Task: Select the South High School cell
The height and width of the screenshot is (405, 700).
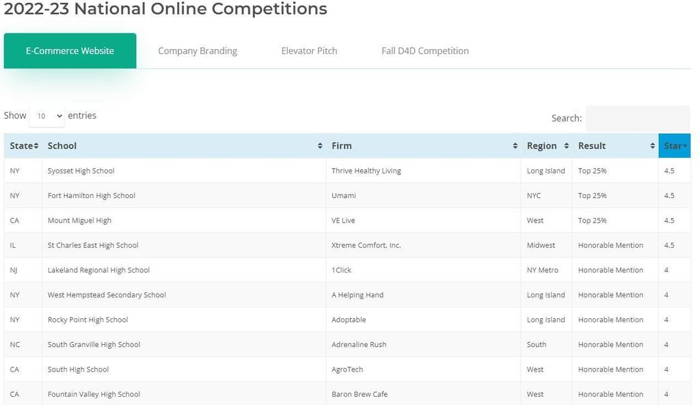Action: [x=184, y=369]
